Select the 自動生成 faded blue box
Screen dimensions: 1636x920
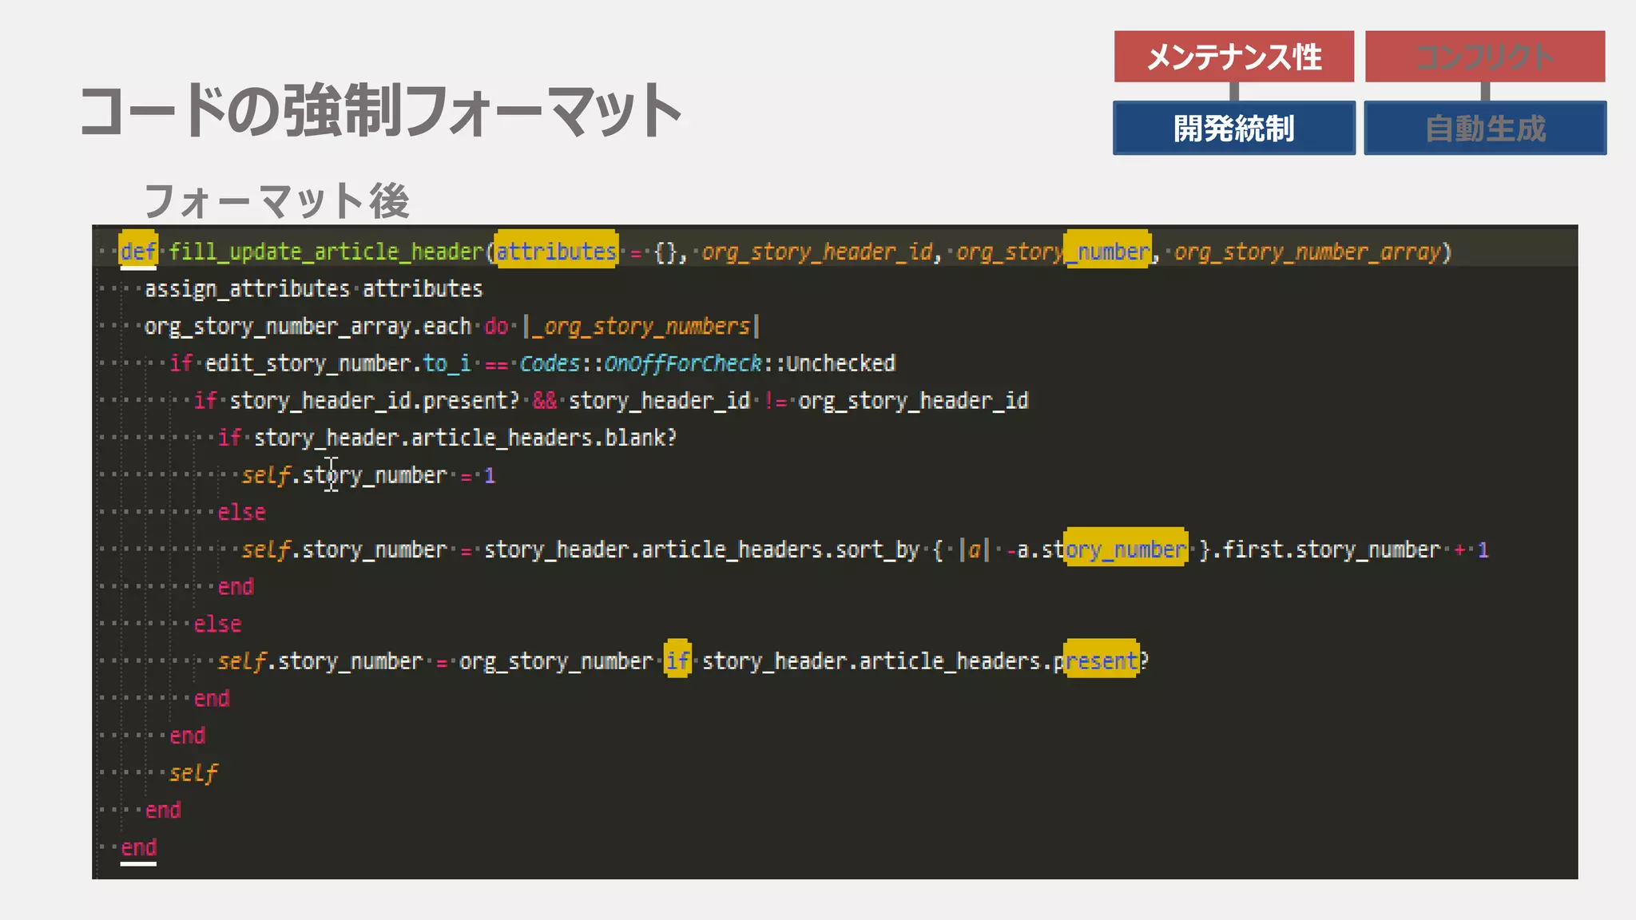click(1485, 128)
